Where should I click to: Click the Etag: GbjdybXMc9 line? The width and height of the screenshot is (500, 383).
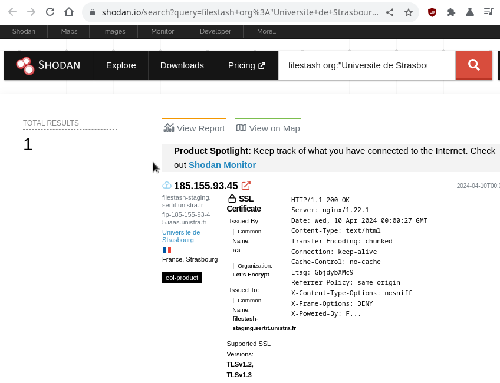pos(322,272)
